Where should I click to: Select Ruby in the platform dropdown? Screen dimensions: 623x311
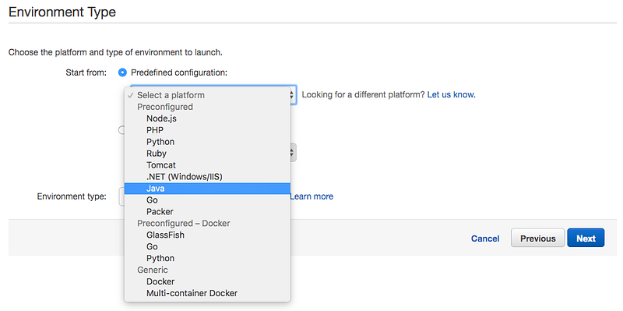pyautogui.click(x=207, y=153)
